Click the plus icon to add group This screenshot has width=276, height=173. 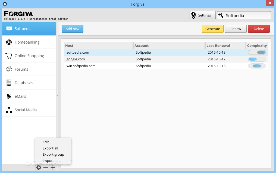(53, 168)
